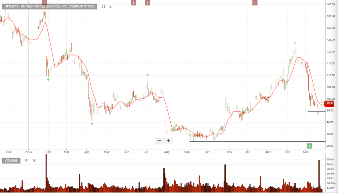This screenshot has height=193, width=338.
Task: Click the red 'I' marker above mid-December
Action: click(255, 3)
